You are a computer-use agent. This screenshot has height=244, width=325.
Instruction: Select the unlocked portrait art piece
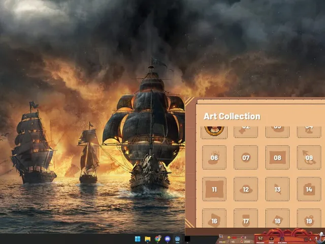click(214, 132)
